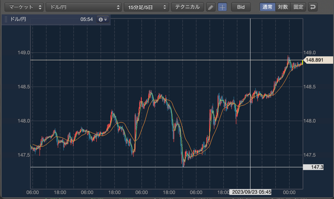Click the Bid price button

coord(241,7)
